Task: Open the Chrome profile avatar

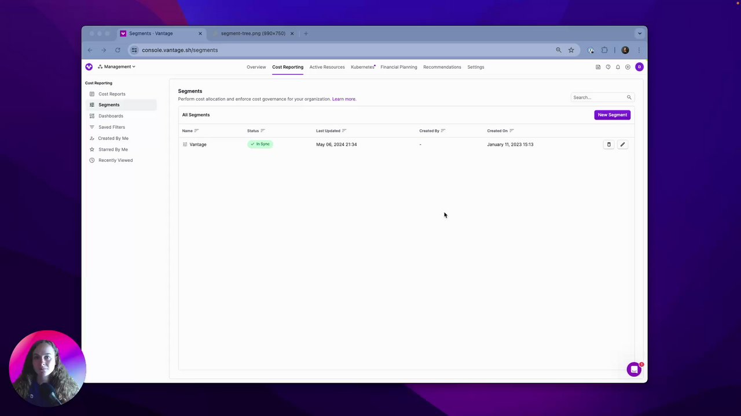Action: pyautogui.click(x=625, y=50)
